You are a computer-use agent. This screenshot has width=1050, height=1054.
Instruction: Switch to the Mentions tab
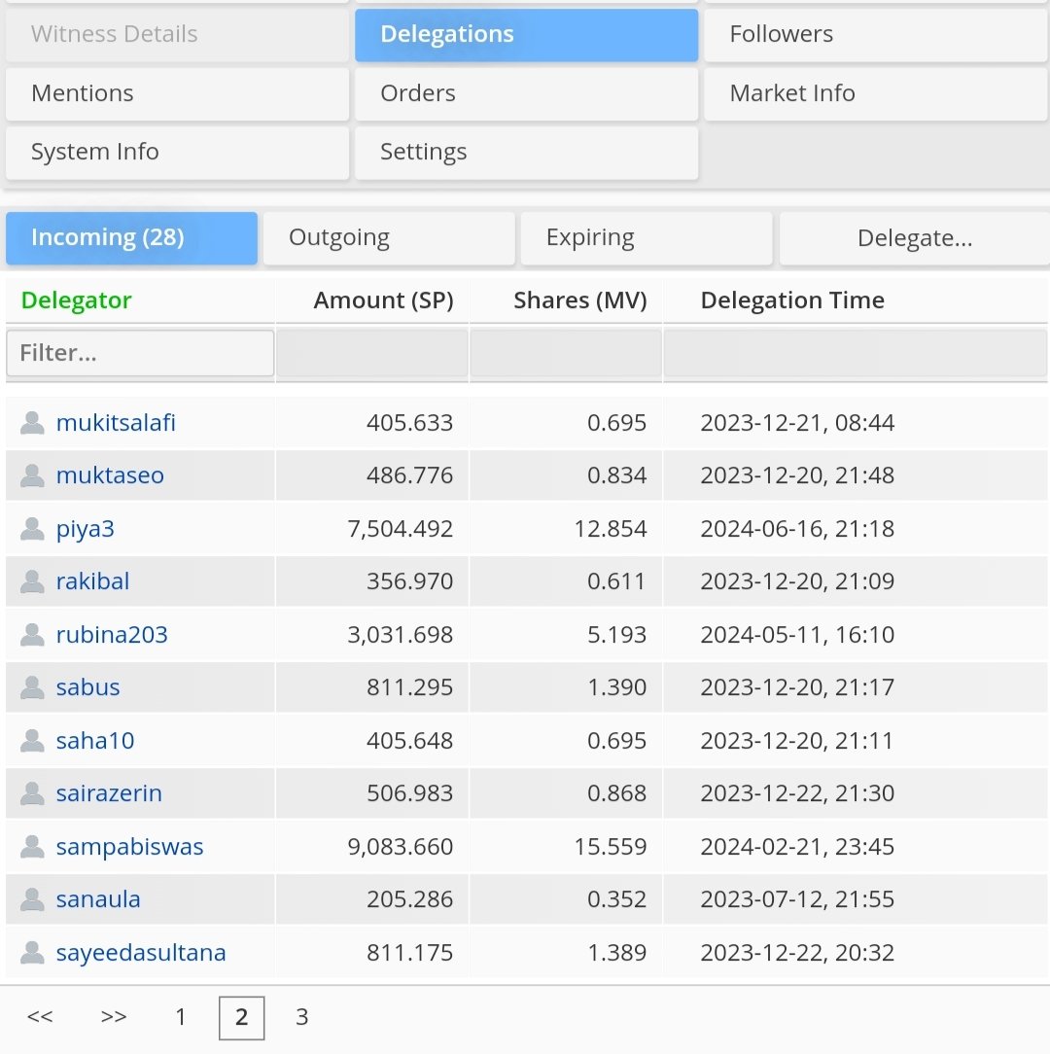point(178,93)
